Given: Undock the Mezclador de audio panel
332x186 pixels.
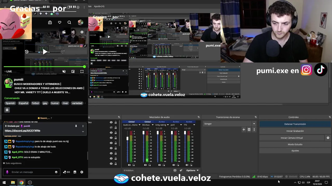Looking at the screenshot, I should pos(198,117).
